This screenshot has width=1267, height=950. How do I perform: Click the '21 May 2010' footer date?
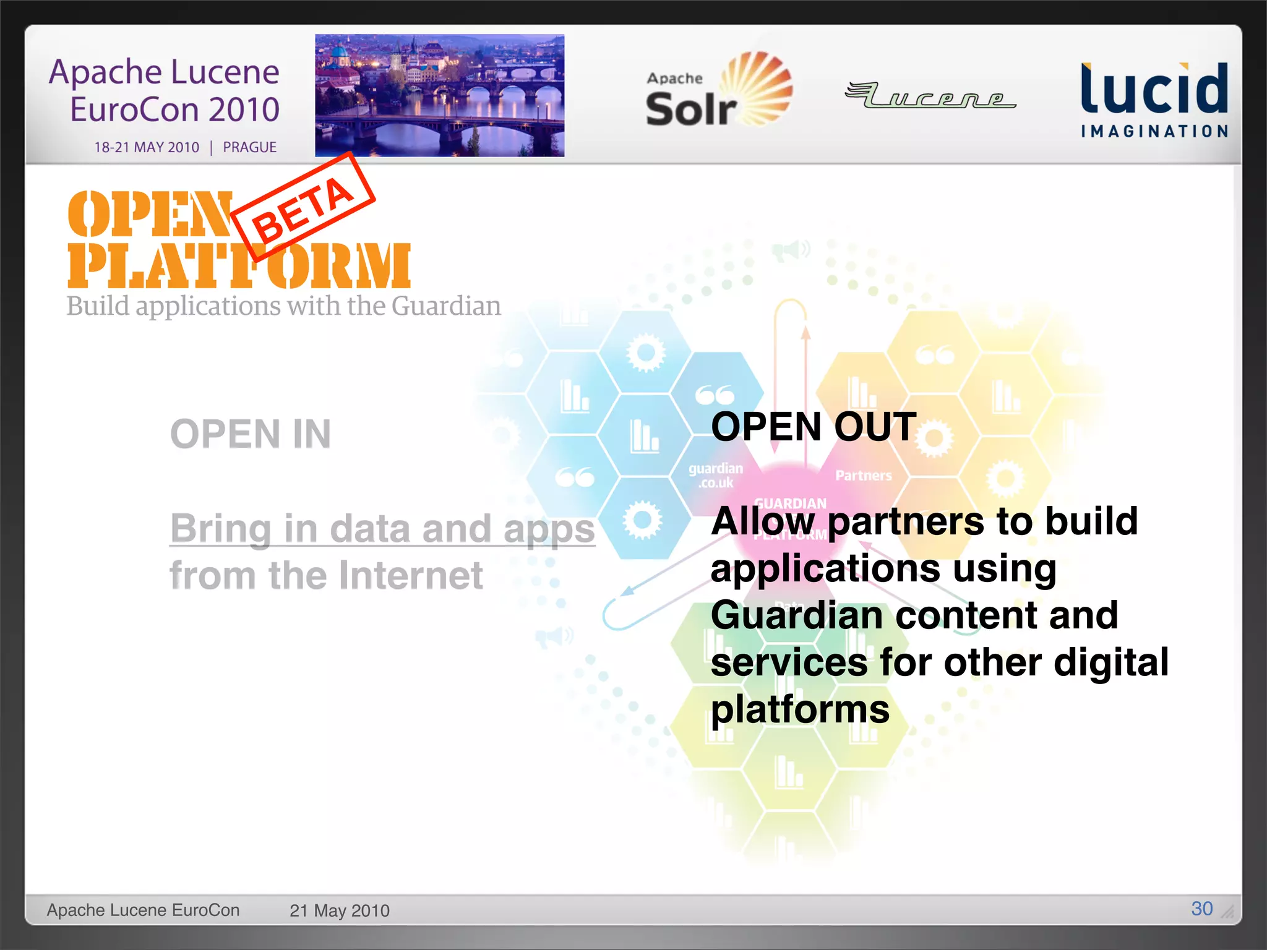click(x=340, y=910)
